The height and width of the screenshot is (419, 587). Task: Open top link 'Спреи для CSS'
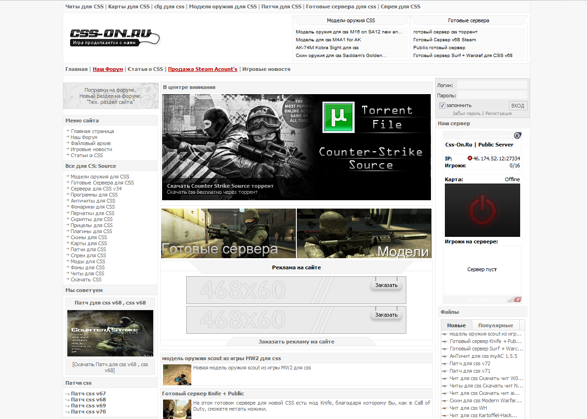pyautogui.click(x=400, y=6)
